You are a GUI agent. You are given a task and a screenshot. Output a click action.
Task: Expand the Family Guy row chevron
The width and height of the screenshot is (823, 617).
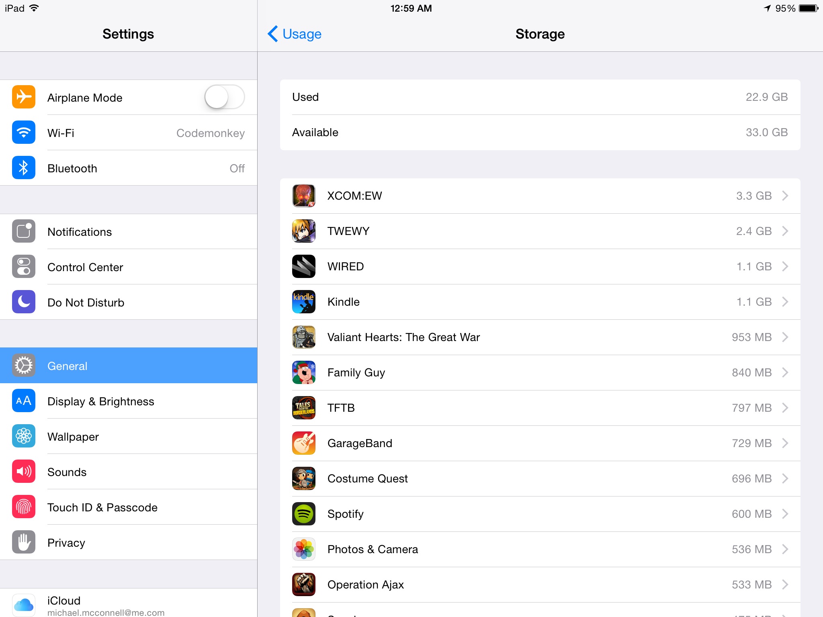(x=785, y=372)
